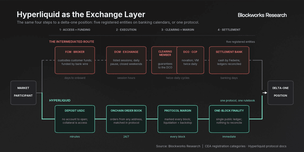This screenshot has height=152, width=304.
Task: Select 'THE INTERMEDIATED ROUTE' label
Action: 71,42
